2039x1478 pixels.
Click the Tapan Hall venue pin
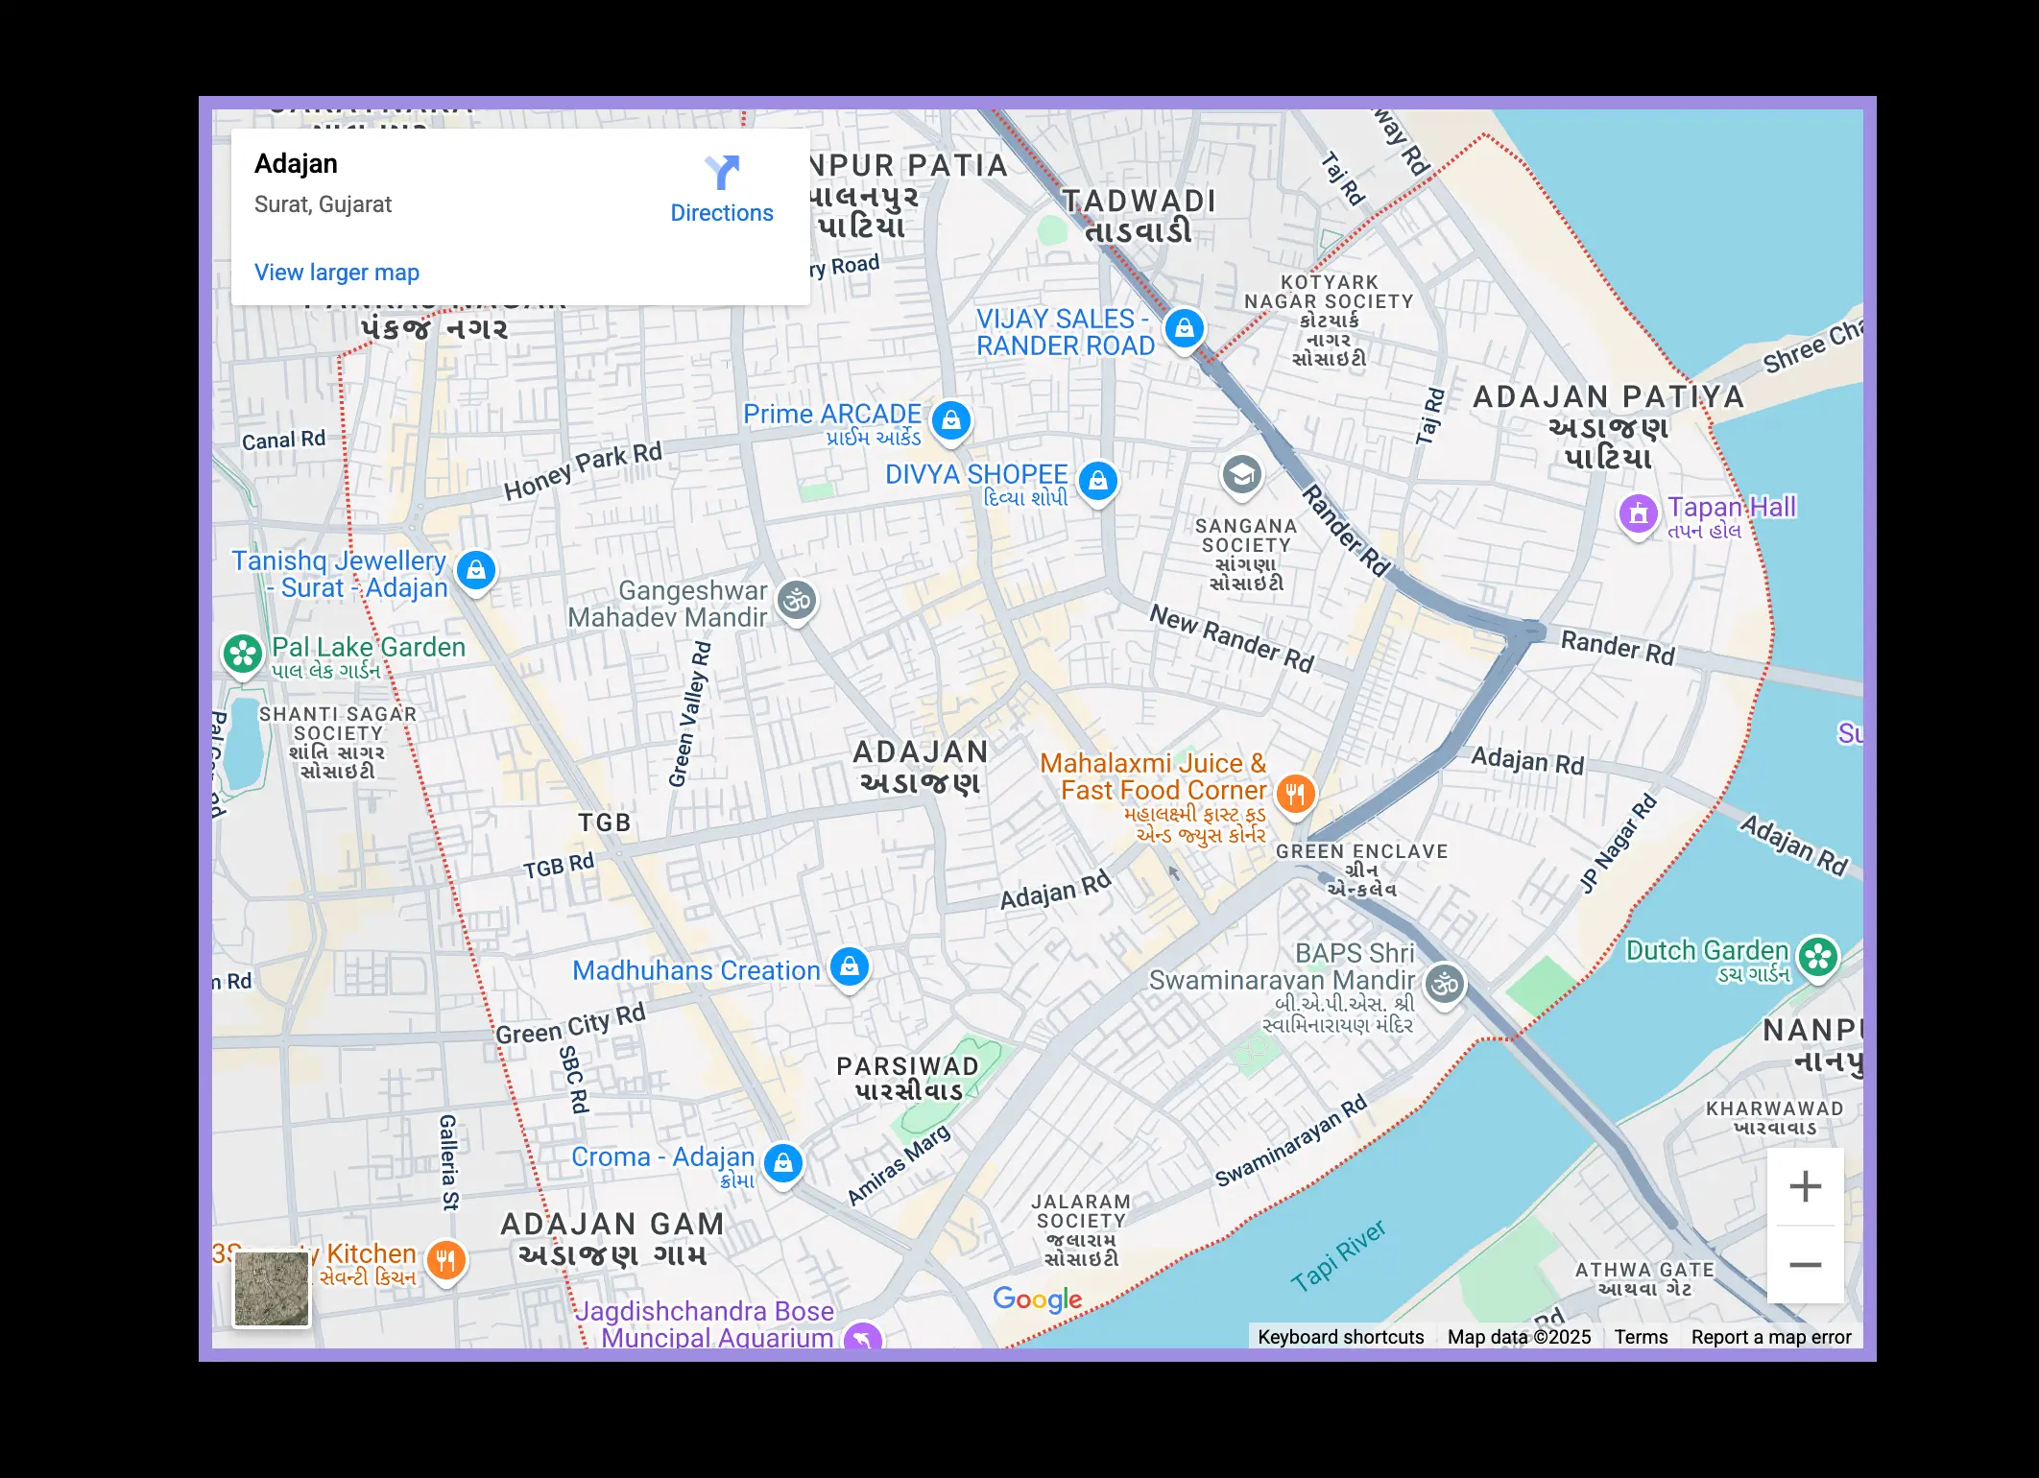tap(1639, 514)
